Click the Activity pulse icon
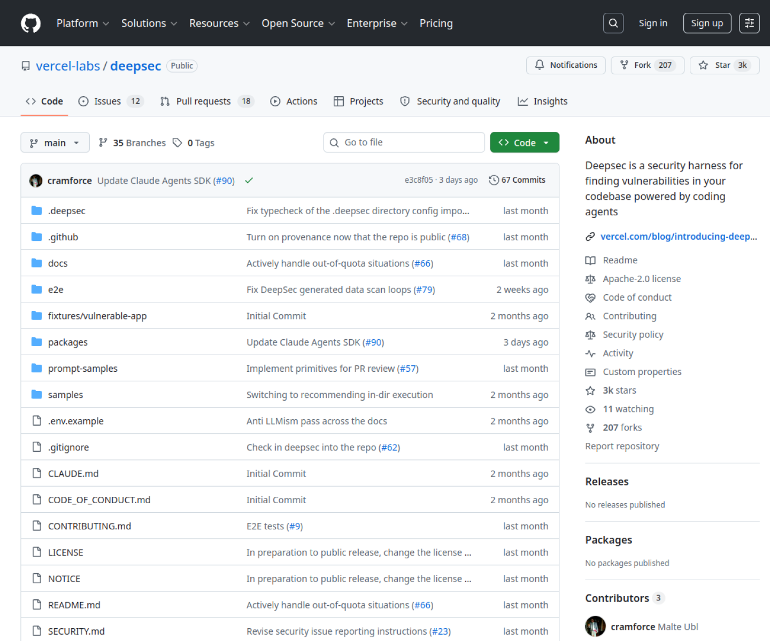Image resolution: width=770 pixels, height=641 pixels. point(590,354)
